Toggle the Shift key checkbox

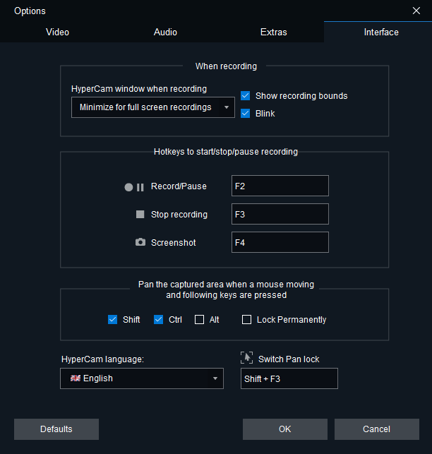(x=113, y=320)
